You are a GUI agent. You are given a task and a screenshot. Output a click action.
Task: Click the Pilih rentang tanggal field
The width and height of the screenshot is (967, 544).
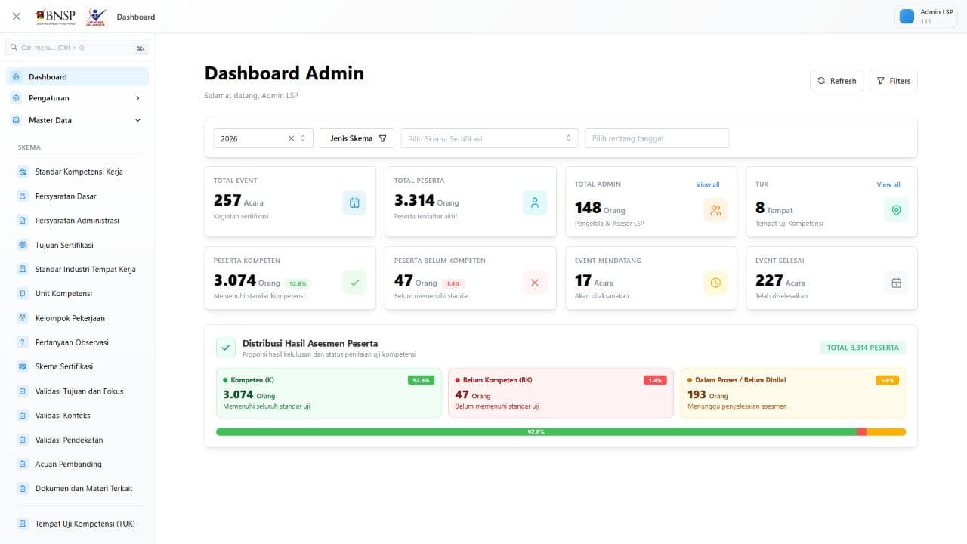click(x=657, y=138)
